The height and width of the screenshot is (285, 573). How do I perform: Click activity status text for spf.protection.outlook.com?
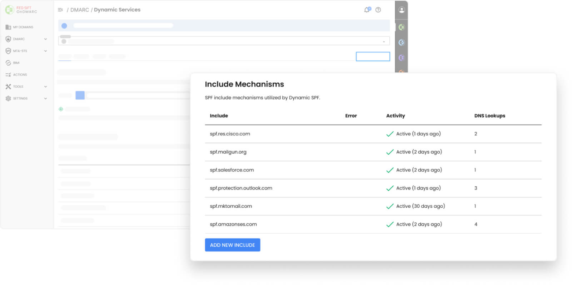point(418,188)
